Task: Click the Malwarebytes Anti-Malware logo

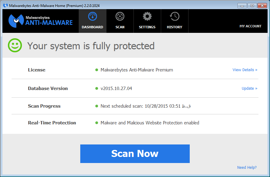Action: click(41, 21)
